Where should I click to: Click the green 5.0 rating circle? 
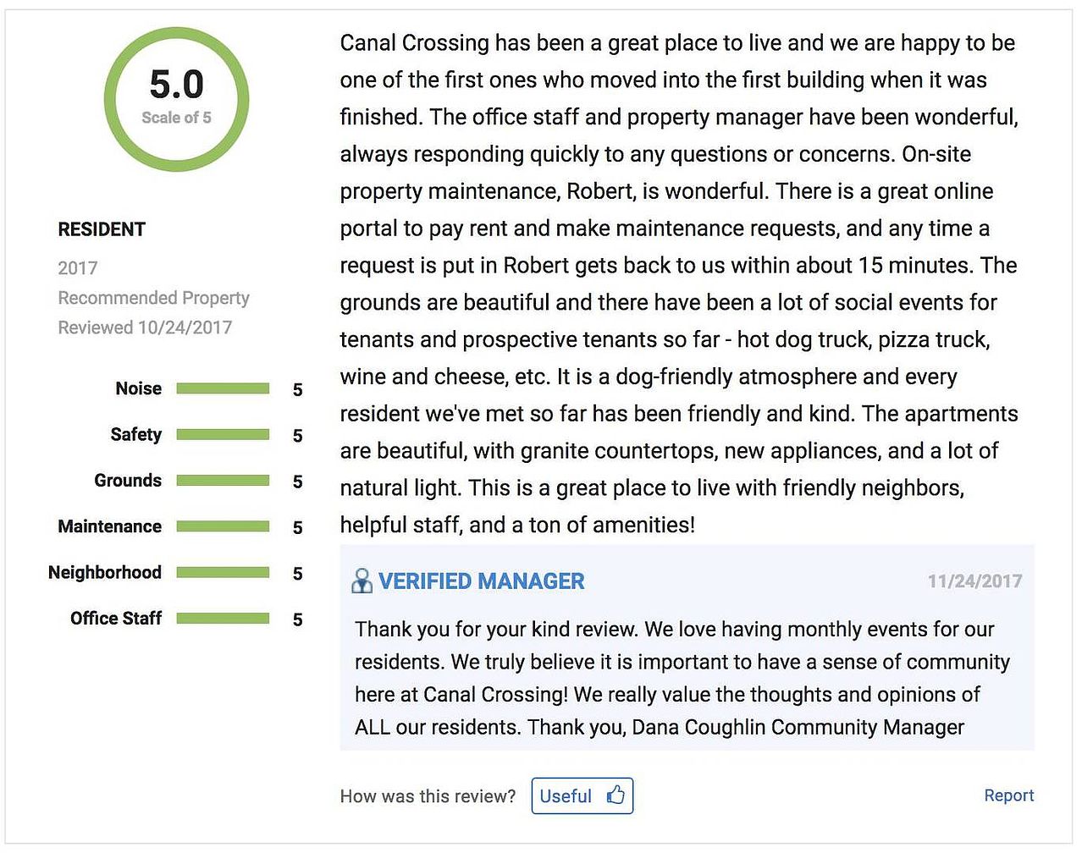click(x=176, y=99)
